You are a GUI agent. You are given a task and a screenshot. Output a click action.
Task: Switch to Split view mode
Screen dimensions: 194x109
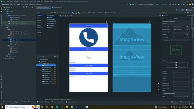point(183,10)
